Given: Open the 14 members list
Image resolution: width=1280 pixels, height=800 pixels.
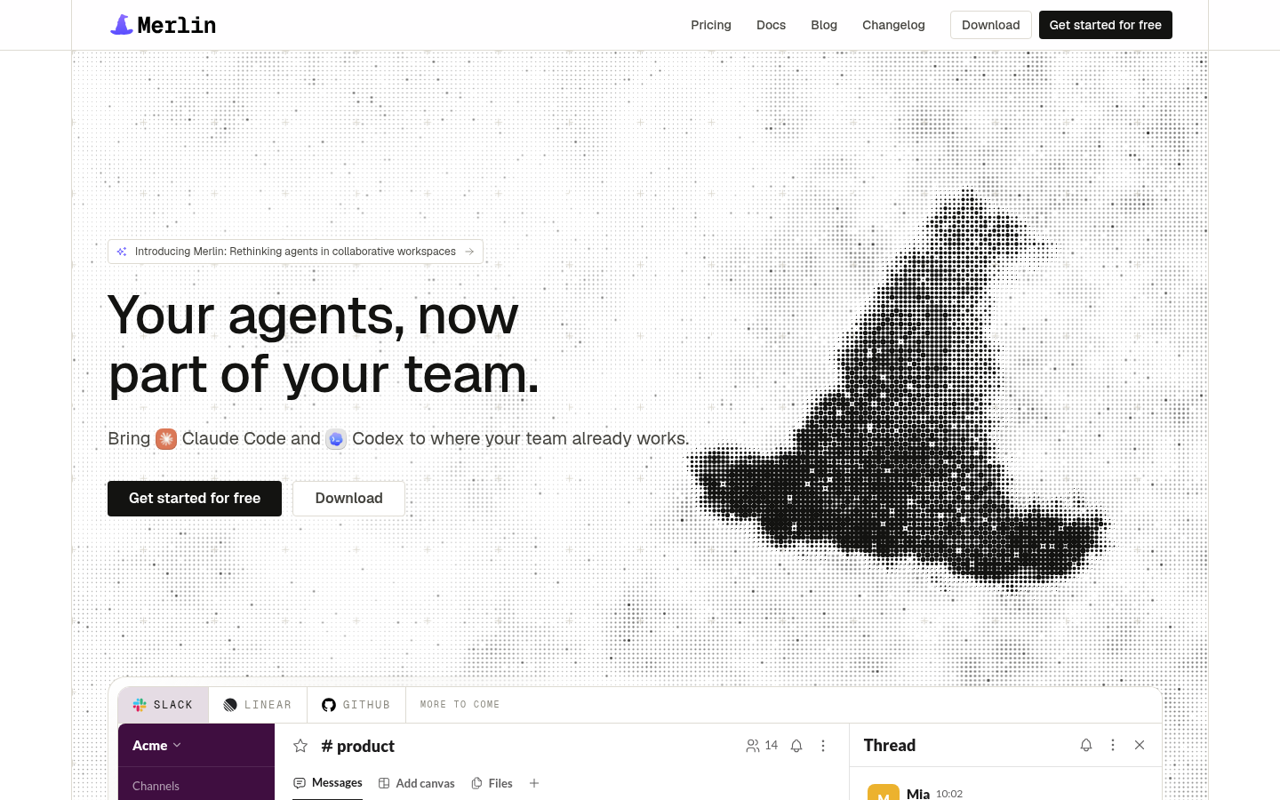Looking at the screenshot, I should pyautogui.click(x=762, y=746).
